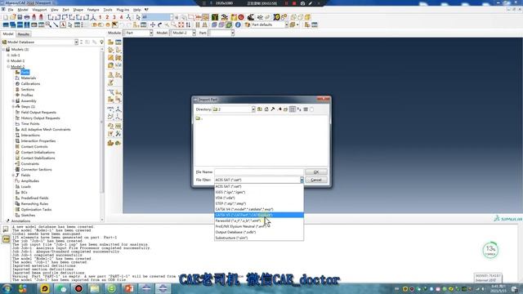Select Sketches in the model tree
Screen dimensions: 523x294
coord(28,215)
